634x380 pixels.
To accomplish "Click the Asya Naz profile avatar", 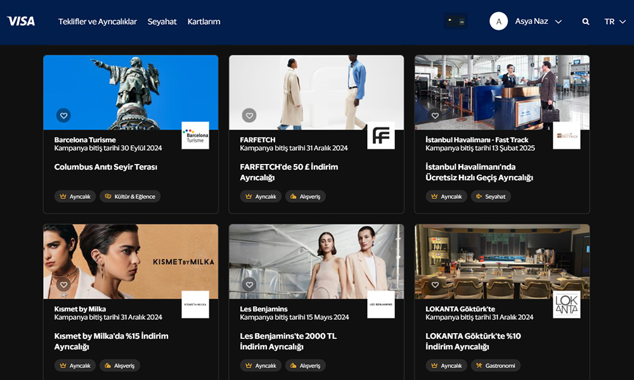I will [498, 22].
